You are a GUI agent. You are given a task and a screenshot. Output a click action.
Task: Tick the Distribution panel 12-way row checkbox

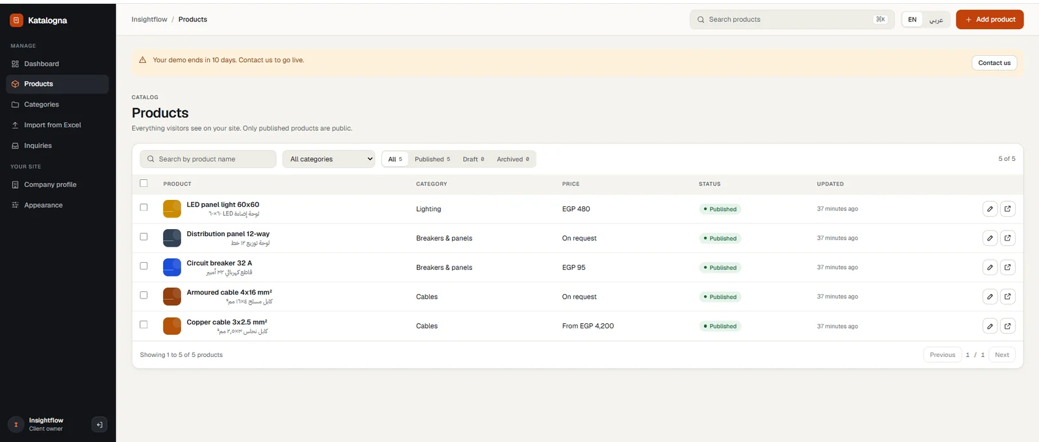[x=144, y=237]
